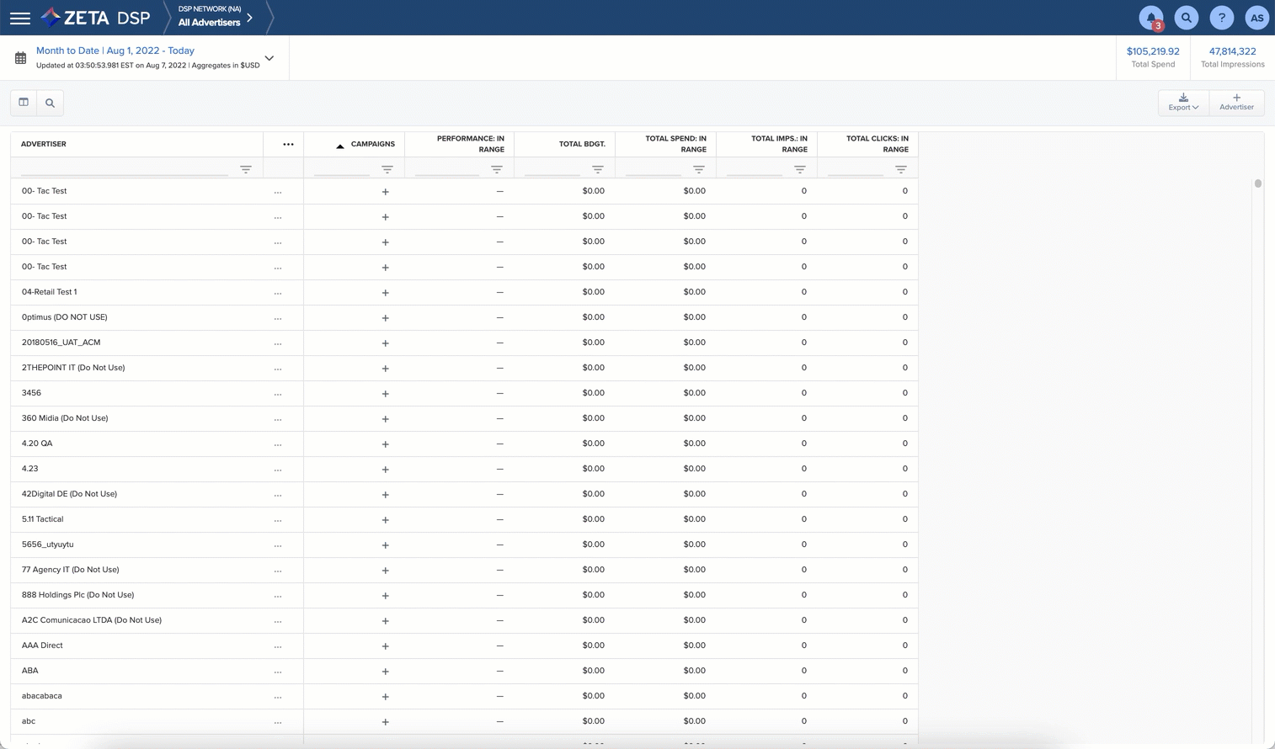The width and height of the screenshot is (1275, 749).
Task: Click the add Advertiser button
Action: 1236,103
